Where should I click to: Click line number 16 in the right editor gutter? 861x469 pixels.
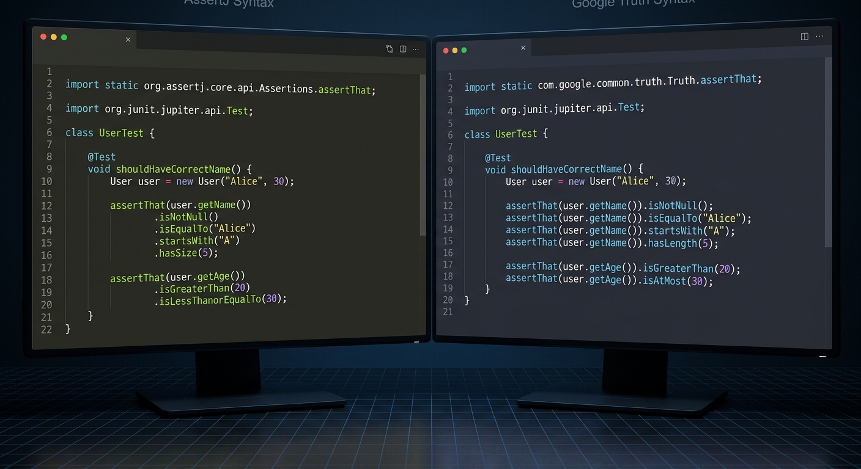tap(447, 253)
